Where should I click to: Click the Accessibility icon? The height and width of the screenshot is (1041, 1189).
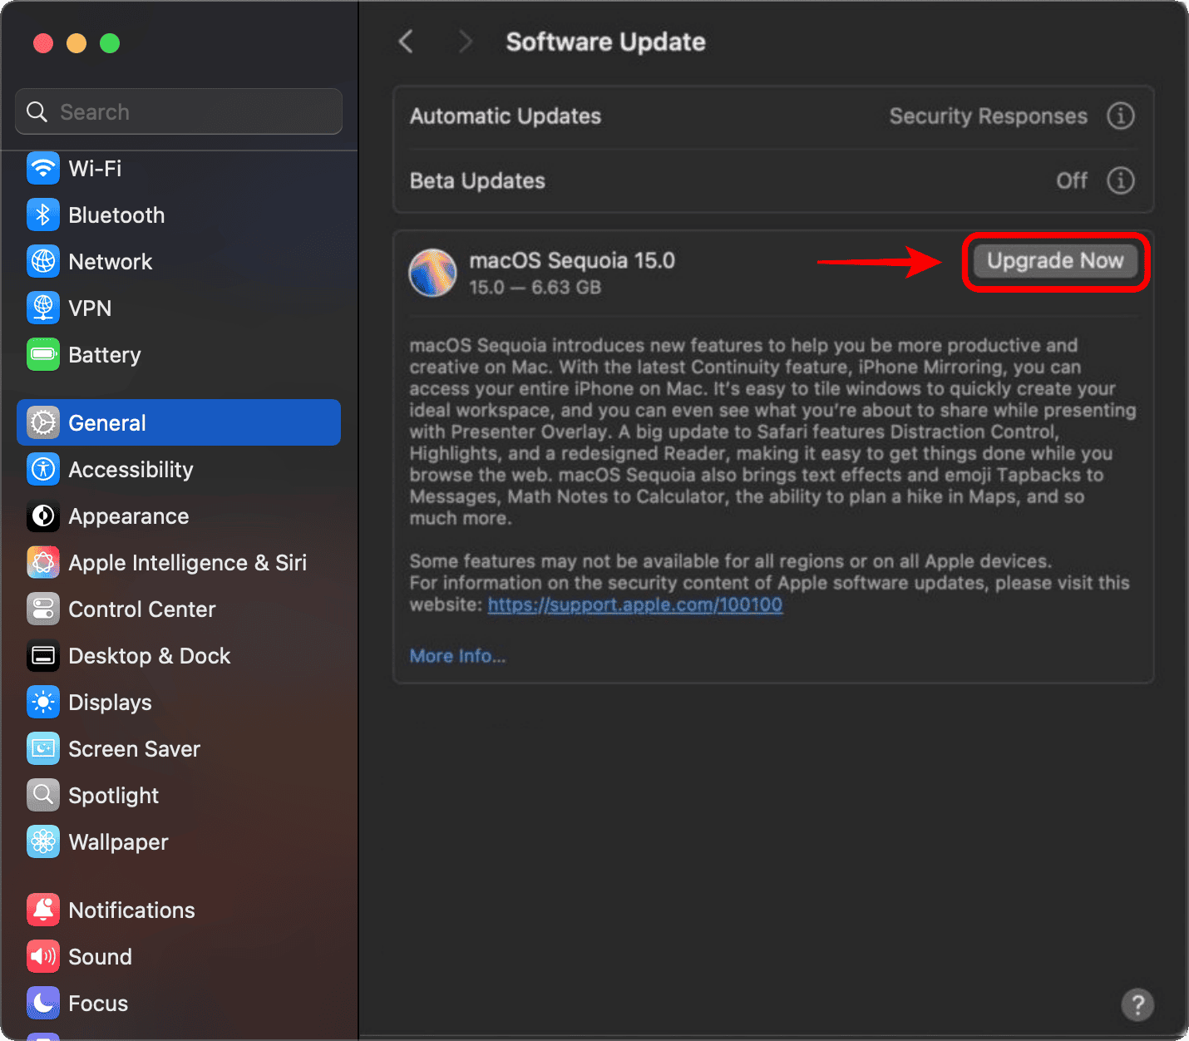click(43, 470)
